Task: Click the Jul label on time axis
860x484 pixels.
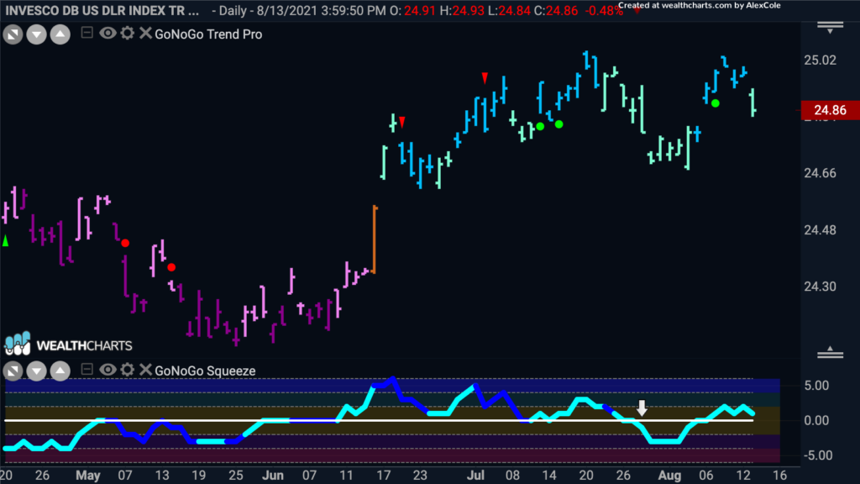Action: 475,476
